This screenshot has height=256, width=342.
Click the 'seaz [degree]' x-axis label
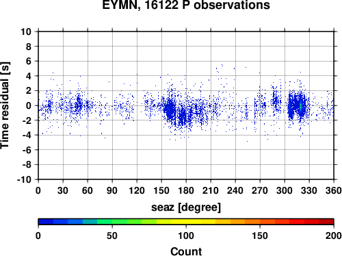186,207
